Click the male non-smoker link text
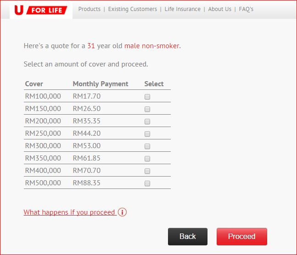Image resolution: width=297 pixels, height=255 pixels. (152, 46)
